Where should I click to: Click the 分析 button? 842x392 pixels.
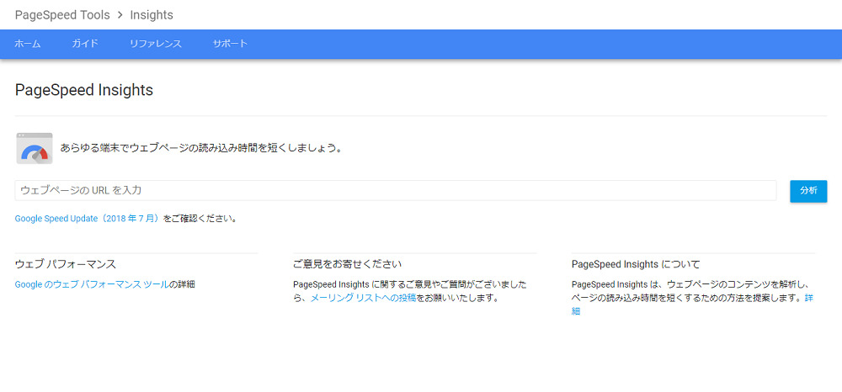[x=808, y=191]
